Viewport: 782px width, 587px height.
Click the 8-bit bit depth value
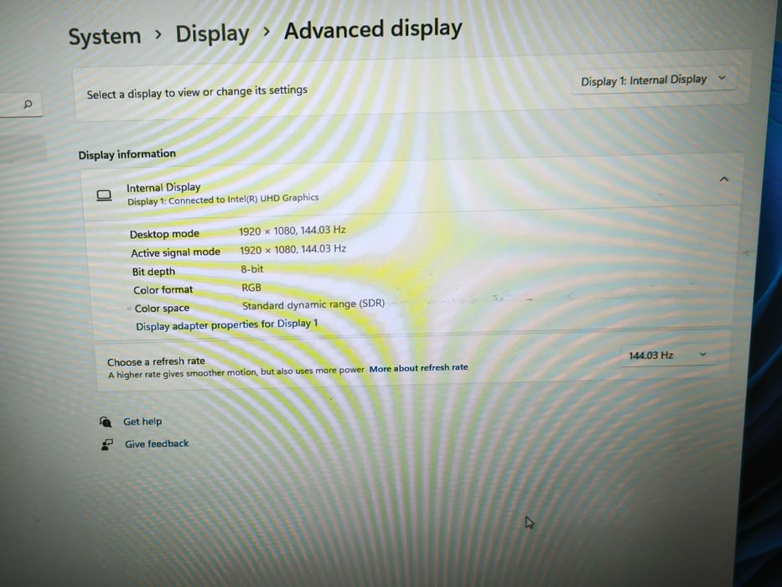click(x=251, y=269)
